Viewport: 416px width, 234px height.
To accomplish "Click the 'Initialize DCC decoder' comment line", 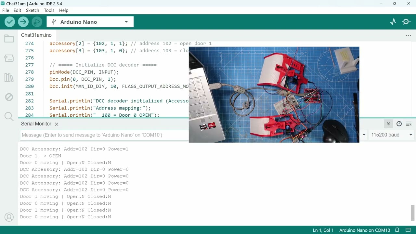I will click(x=103, y=65).
